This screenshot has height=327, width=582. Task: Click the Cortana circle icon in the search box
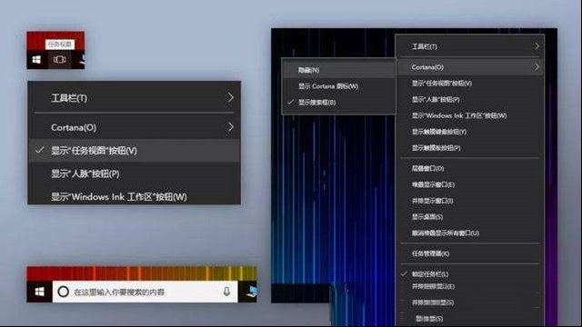[63, 292]
